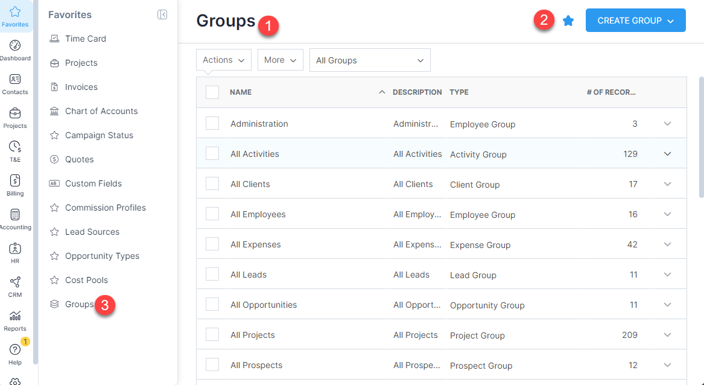Open the Favorites star icon in left rail
Image resolution: width=704 pixels, height=385 pixels.
point(15,11)
